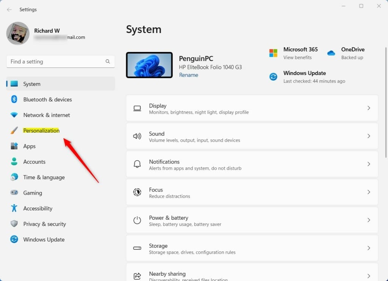
Task: Click the PenguinPC desktop wallpaper thumbnail
Action: point(149,65)
